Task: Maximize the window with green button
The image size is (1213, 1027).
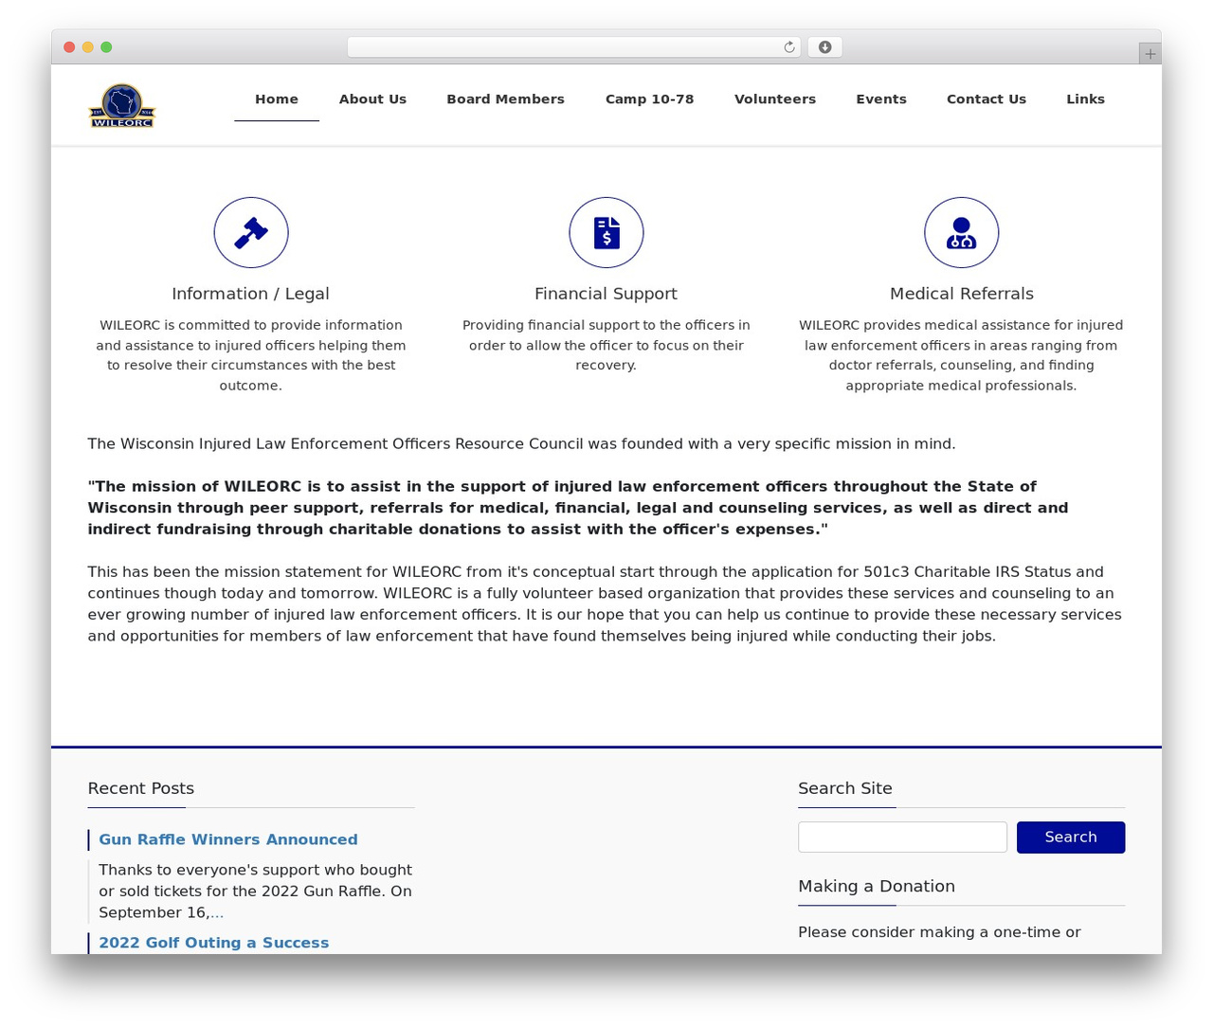Action: point(106,47)
